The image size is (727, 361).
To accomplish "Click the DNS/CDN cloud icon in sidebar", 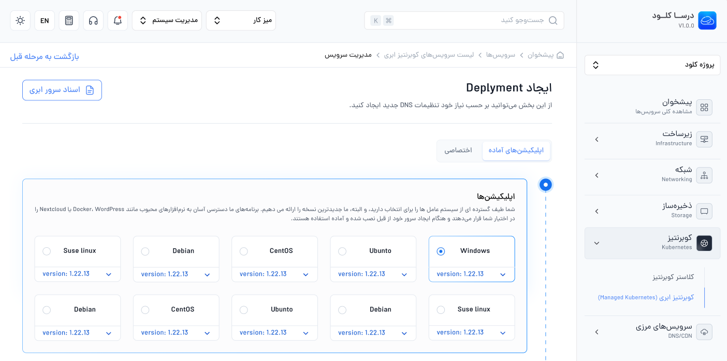I will click(x=704, y=332).
